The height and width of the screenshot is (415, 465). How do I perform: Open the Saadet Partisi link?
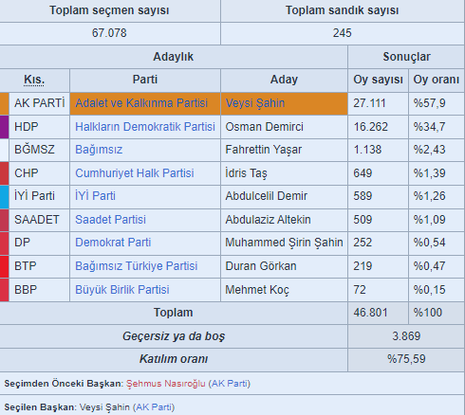coord(110,220)
